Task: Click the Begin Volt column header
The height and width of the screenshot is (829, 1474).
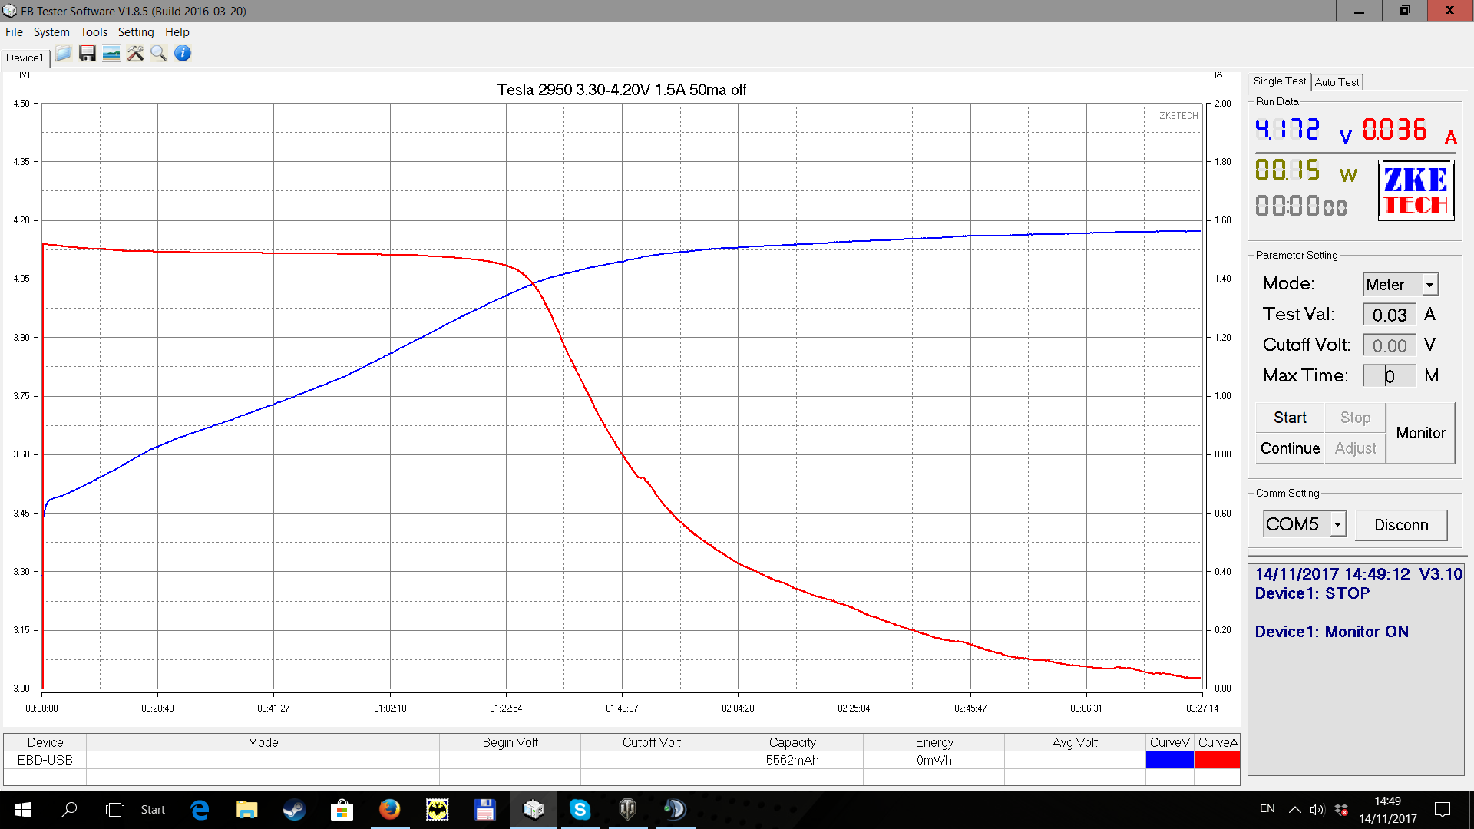Action: 510,742
